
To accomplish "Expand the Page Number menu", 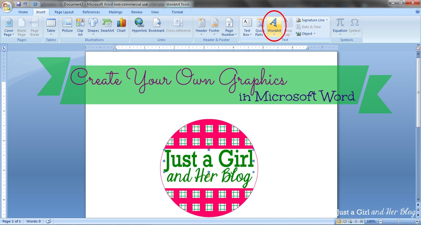I will [229, 27].
